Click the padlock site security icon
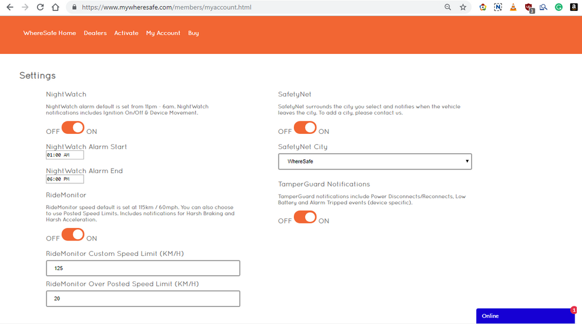 click(x=74, y=7)
